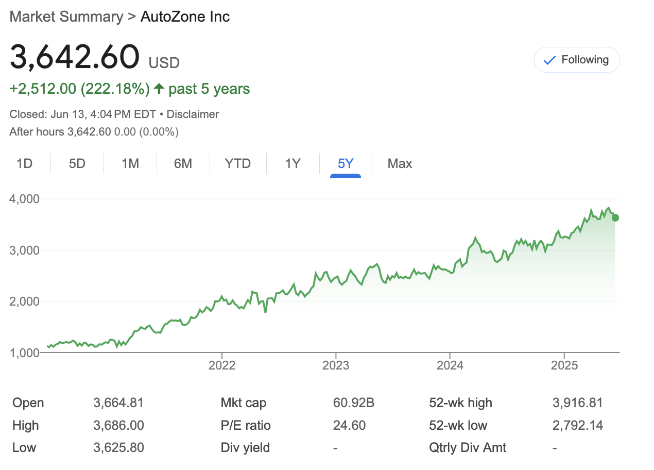Select the 5D time range tab
The image size is (654, 470).
coord(77,164)
